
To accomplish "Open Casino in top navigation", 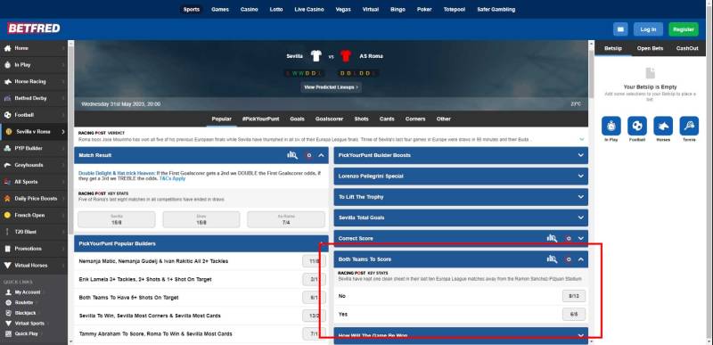I will point(250,9).
